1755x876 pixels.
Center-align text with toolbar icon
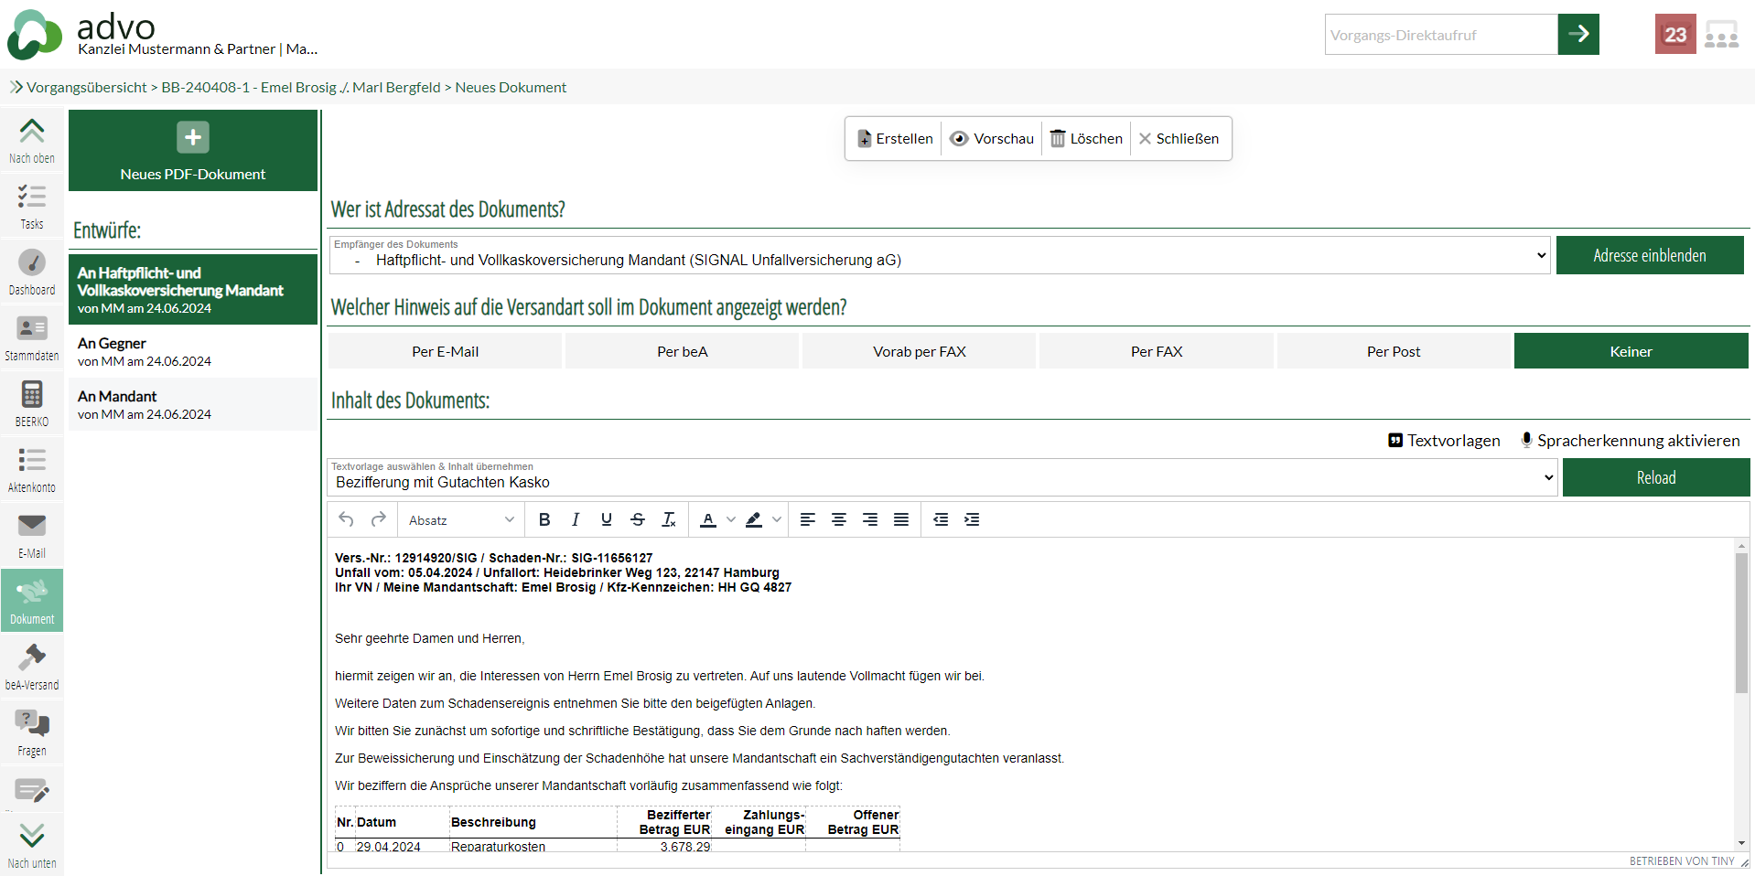pyautogui.click(x=838, y=519)
